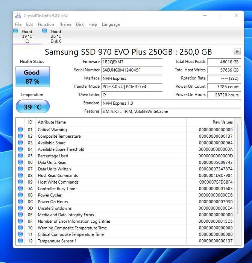252x263 pixels.
Task: Click the ID column header
Action: tap(30, 122)
